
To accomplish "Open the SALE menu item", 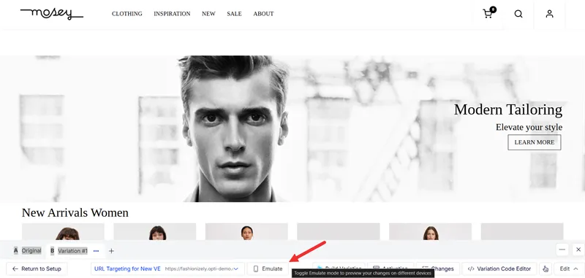I will [234, 14].
